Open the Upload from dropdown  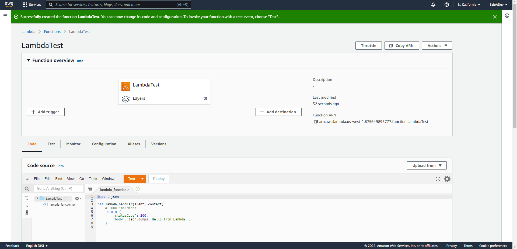point(427,165)
